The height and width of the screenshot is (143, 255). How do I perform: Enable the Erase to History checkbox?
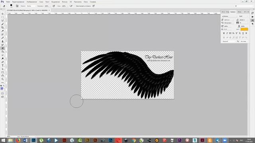click(x=75, y=6)
